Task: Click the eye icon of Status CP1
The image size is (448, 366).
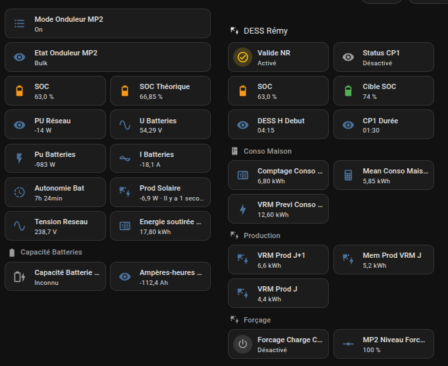Action: (348, 57)
